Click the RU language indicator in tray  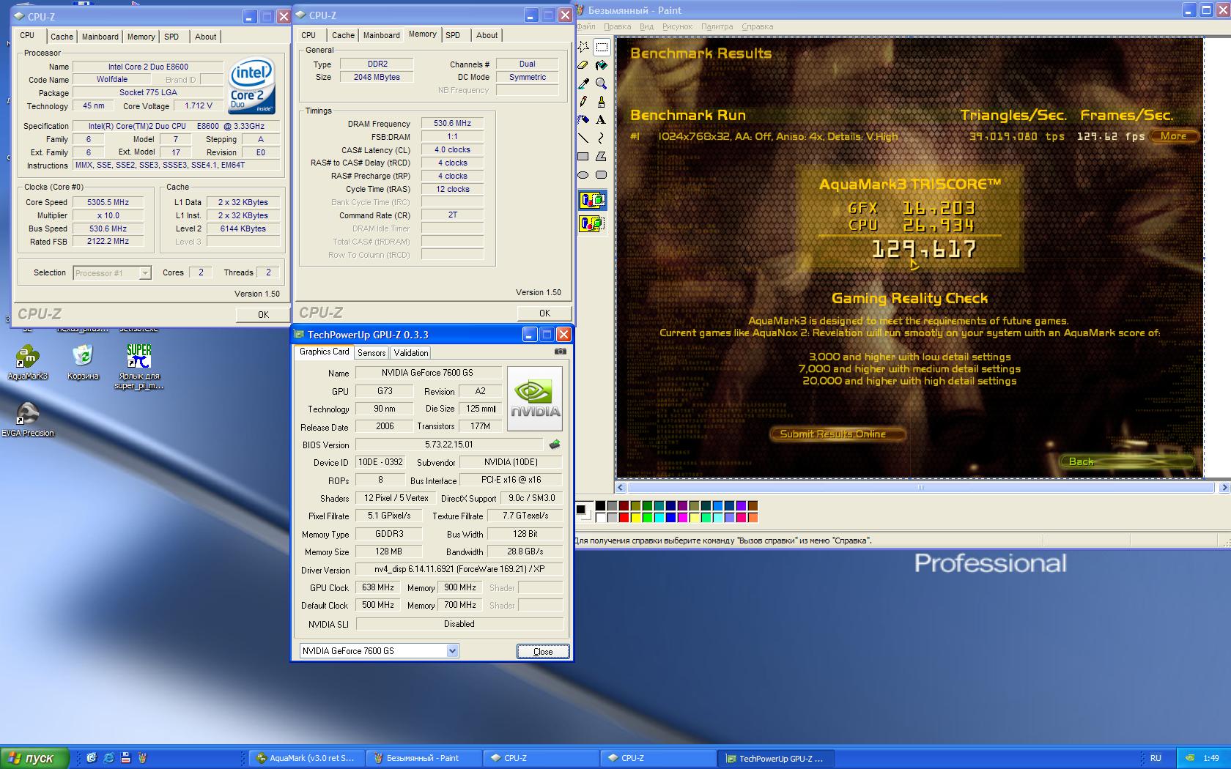1156,758
